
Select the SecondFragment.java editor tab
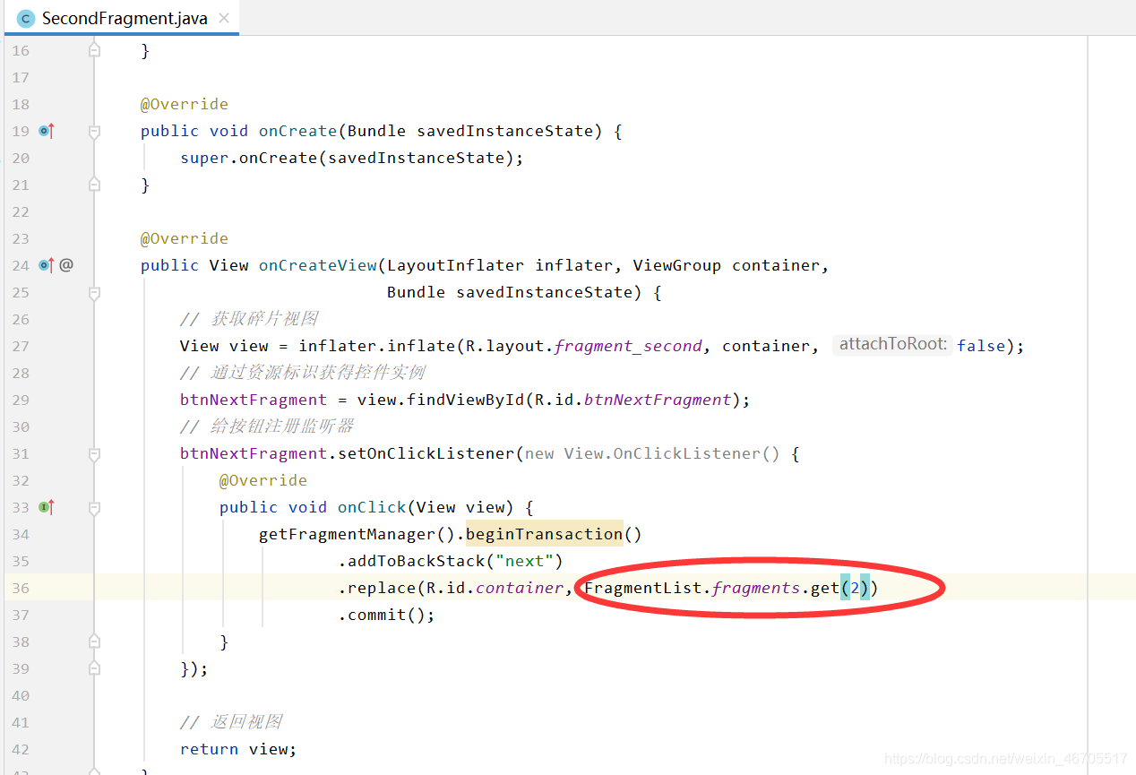(x=123, y=18)
